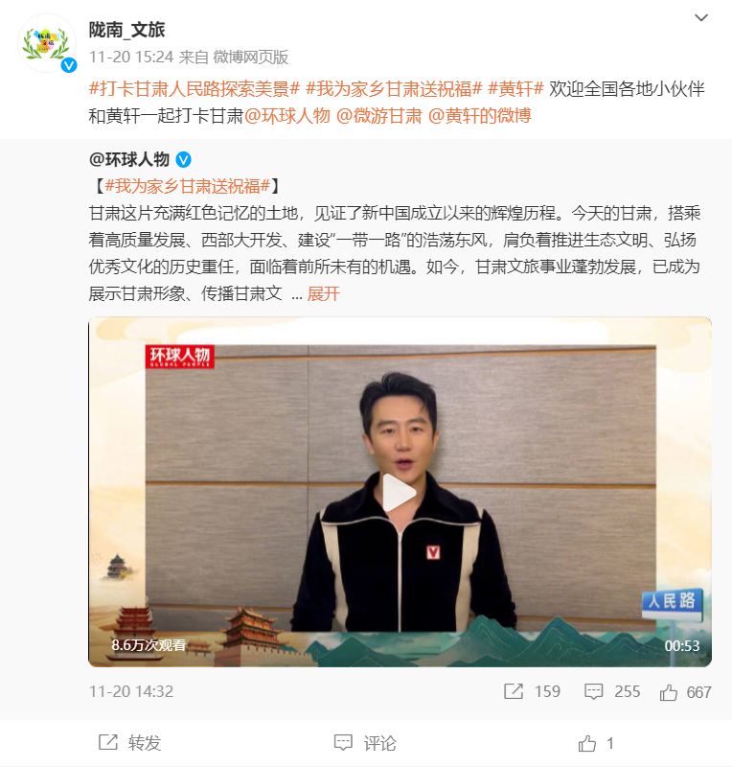Screen dimensions: 732x767
Task: Open hashtag #打卡甘肃人民路探索美景#
Action: [x=194, y=89]
